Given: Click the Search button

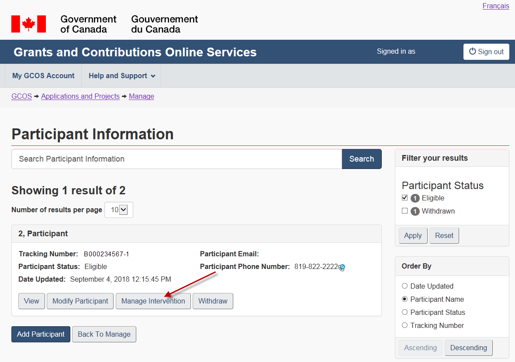Looking at the screenshot, I should 361,159.
